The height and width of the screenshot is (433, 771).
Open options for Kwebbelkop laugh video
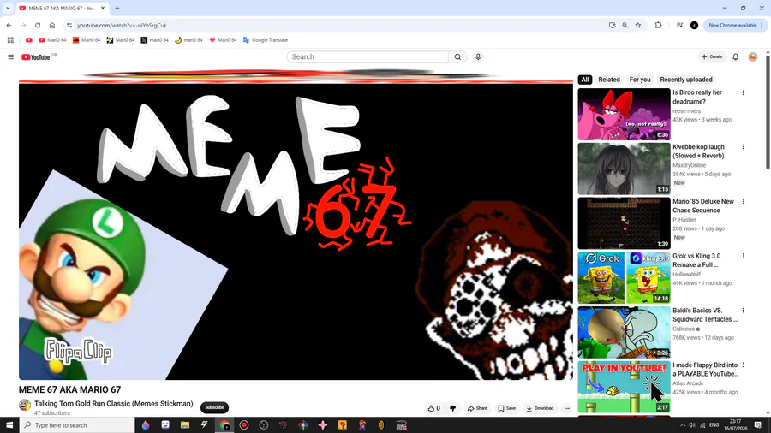(743, 147)
